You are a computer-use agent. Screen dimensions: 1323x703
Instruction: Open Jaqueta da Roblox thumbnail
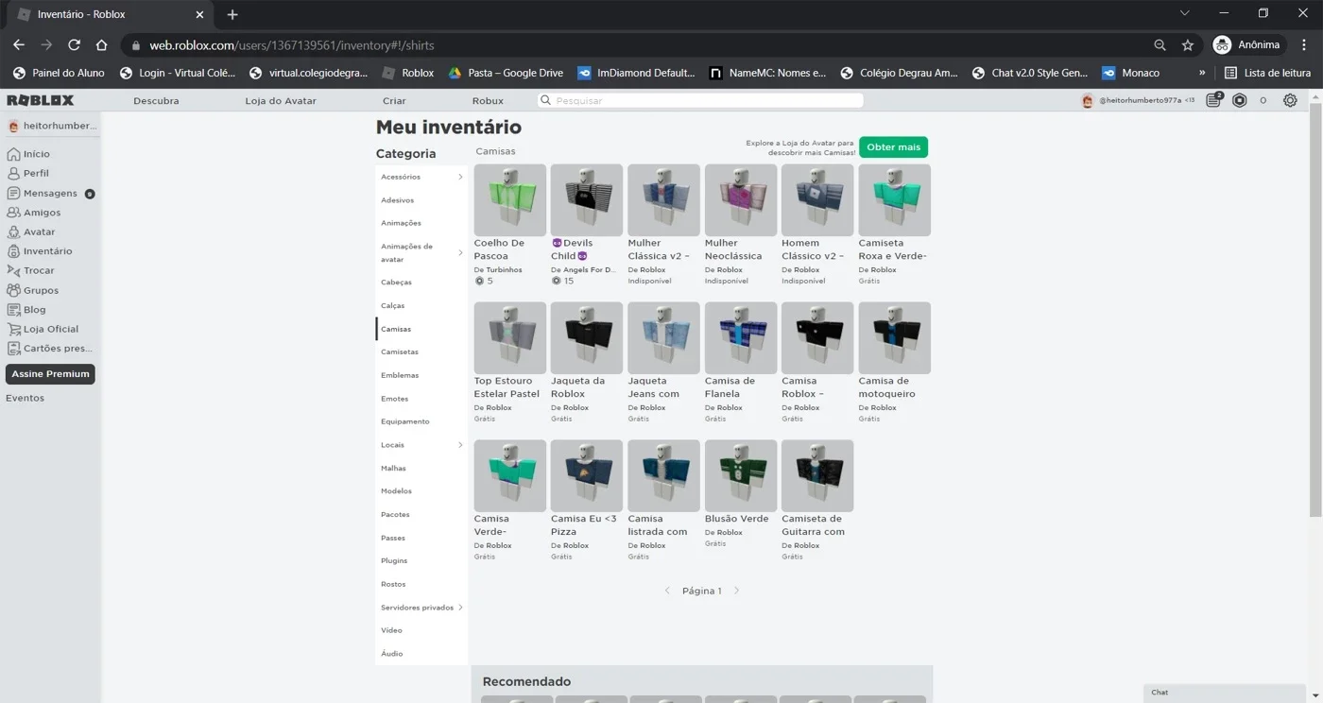point(587,338)
